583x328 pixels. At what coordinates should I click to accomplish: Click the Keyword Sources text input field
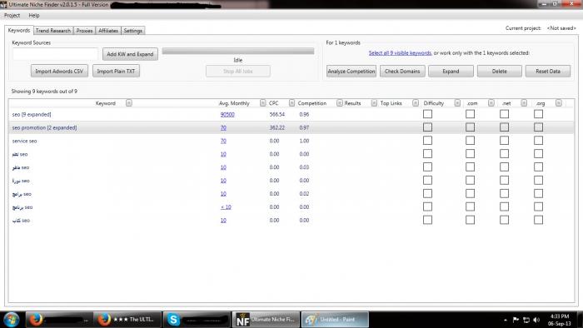56,54
